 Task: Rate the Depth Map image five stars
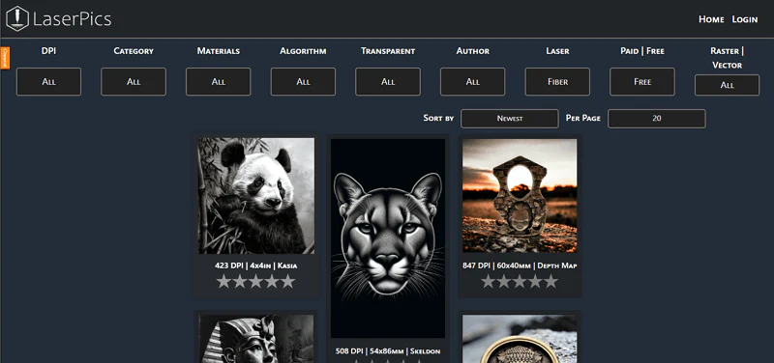tap(551, 282)
